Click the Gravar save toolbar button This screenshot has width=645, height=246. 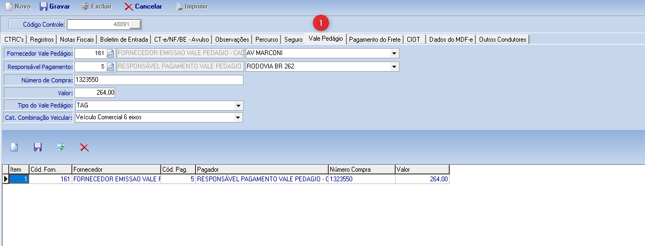tap(55, 7)
